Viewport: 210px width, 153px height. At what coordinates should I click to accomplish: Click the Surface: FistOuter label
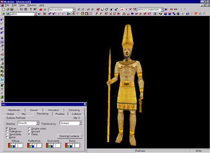16,118
